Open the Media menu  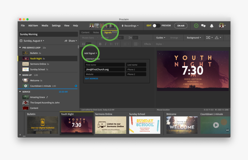point(45,26)
